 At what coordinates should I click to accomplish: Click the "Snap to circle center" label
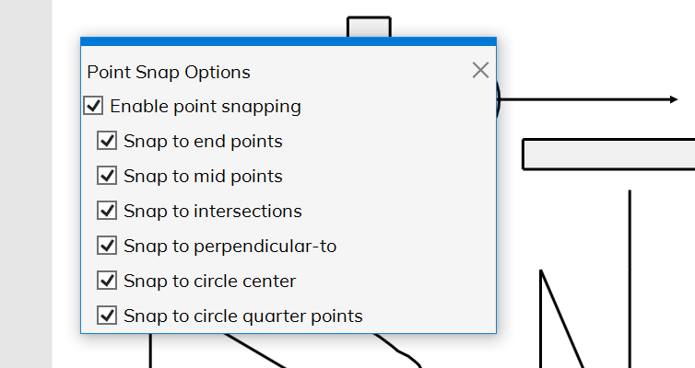tap(209, 281)
